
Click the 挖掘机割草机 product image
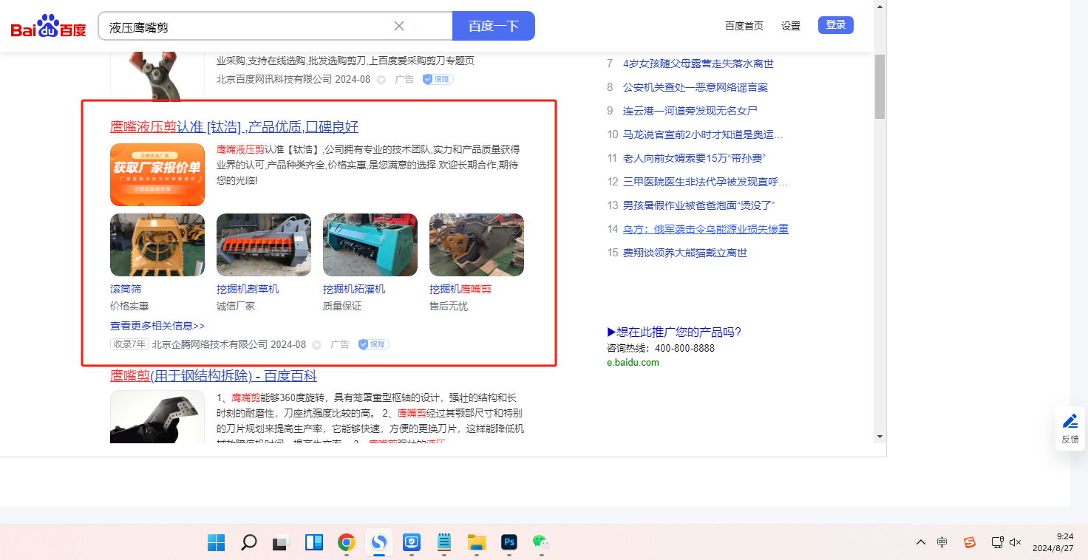point(264,245)
